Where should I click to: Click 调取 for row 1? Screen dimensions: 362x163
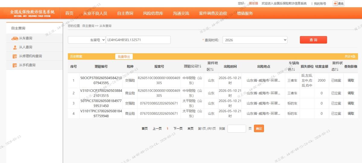point(351,81)
